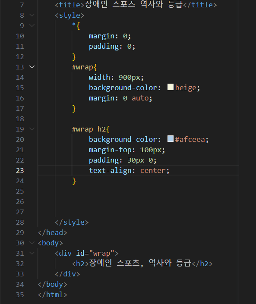Collapse the universal selector fold arrow on line 9
This screenshot has height=304, width=256.
[x=32, y=25]
